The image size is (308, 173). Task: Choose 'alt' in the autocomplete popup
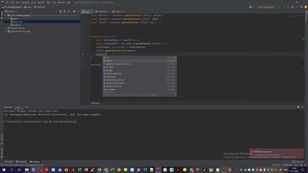tap(139, 58)
